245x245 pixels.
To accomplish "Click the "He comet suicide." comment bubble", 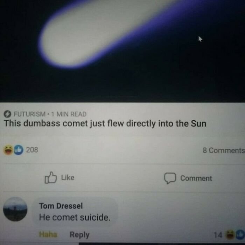I will coord(75,212).
